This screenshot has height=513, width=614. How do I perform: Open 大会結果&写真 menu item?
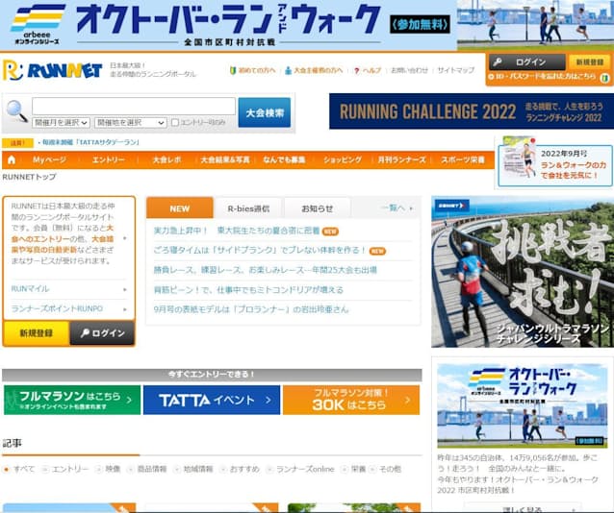pos(225,159)
